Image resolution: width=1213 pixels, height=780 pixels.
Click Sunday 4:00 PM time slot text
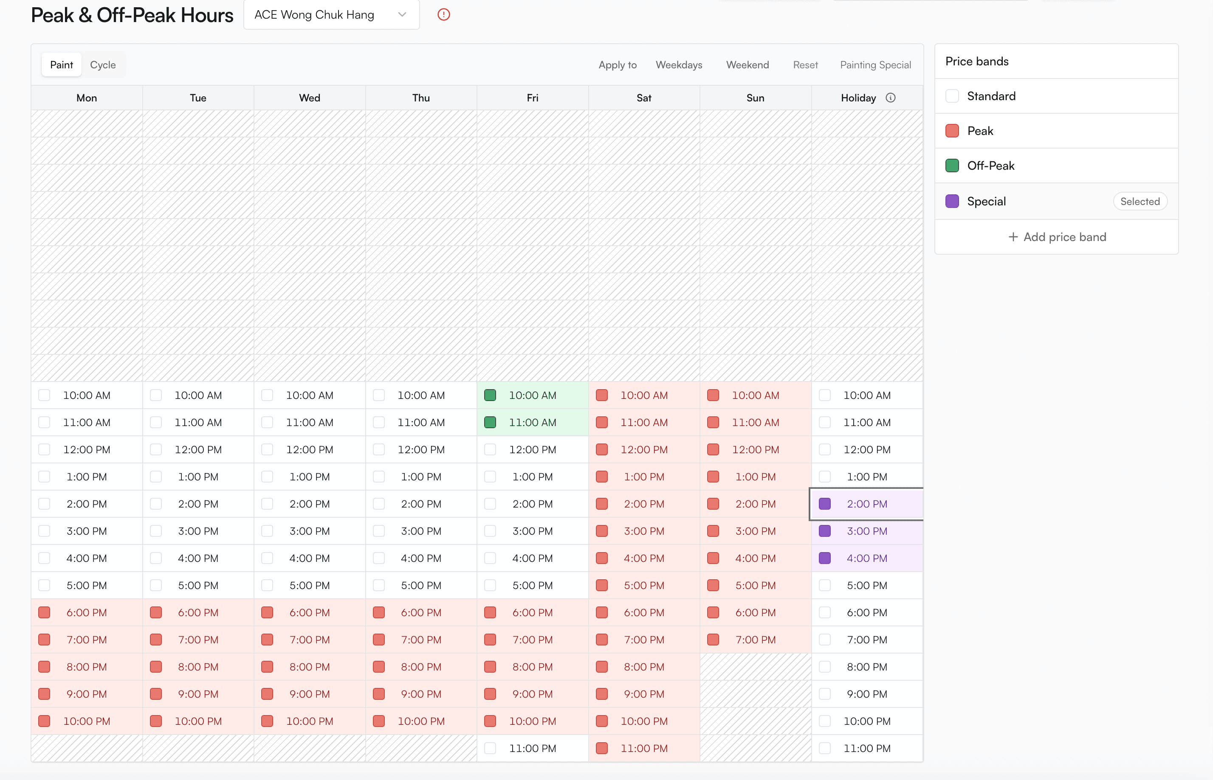coord(756,558)
